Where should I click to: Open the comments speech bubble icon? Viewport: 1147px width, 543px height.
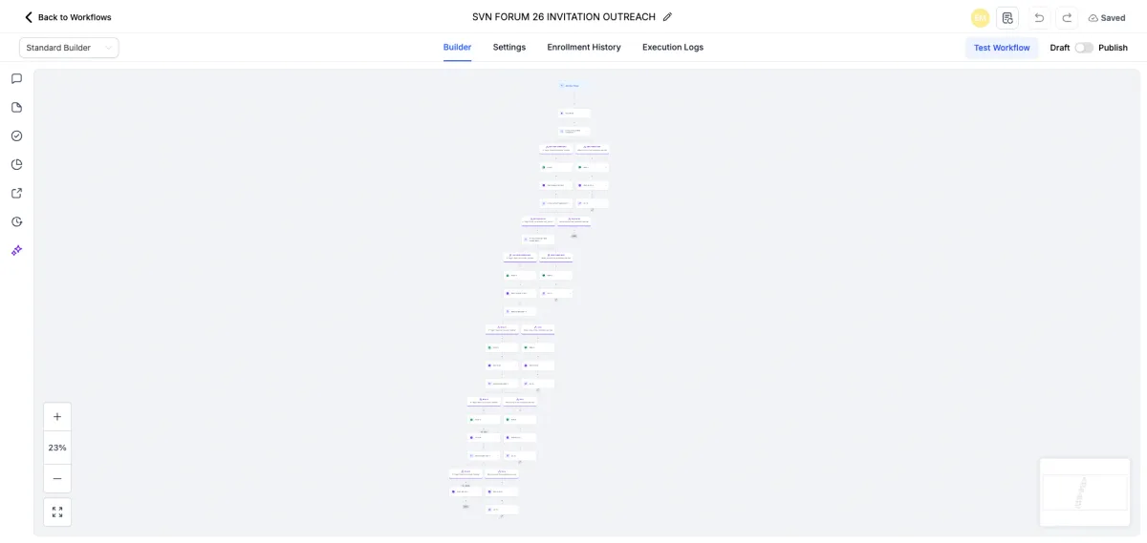pyautogui.click(x=16, y=78)
